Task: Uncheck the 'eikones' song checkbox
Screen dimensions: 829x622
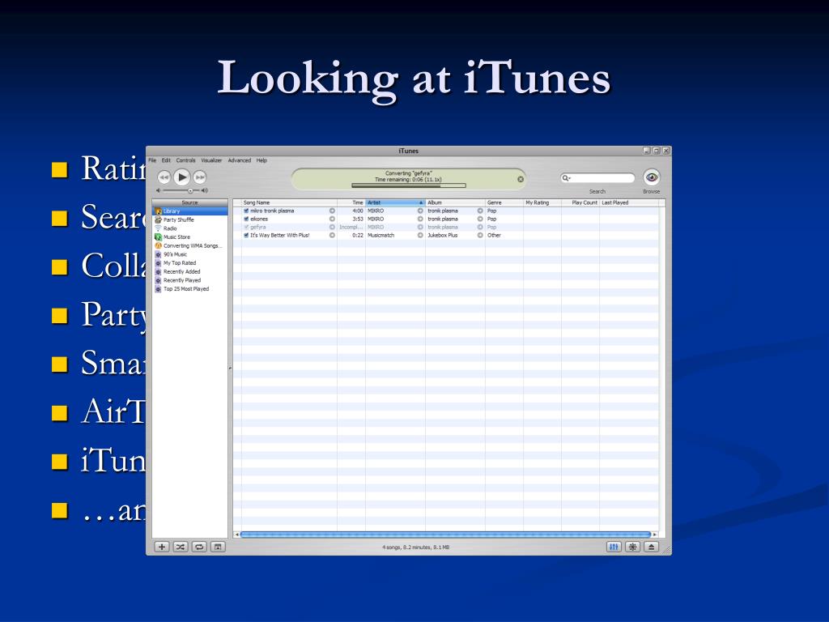Action: [246, 219]
